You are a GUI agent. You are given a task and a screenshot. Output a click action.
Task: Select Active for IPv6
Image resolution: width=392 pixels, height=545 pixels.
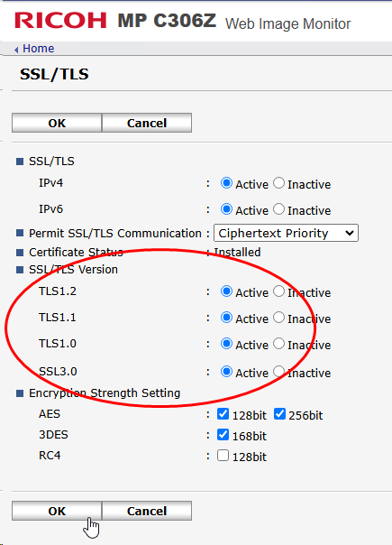(226, 209)
